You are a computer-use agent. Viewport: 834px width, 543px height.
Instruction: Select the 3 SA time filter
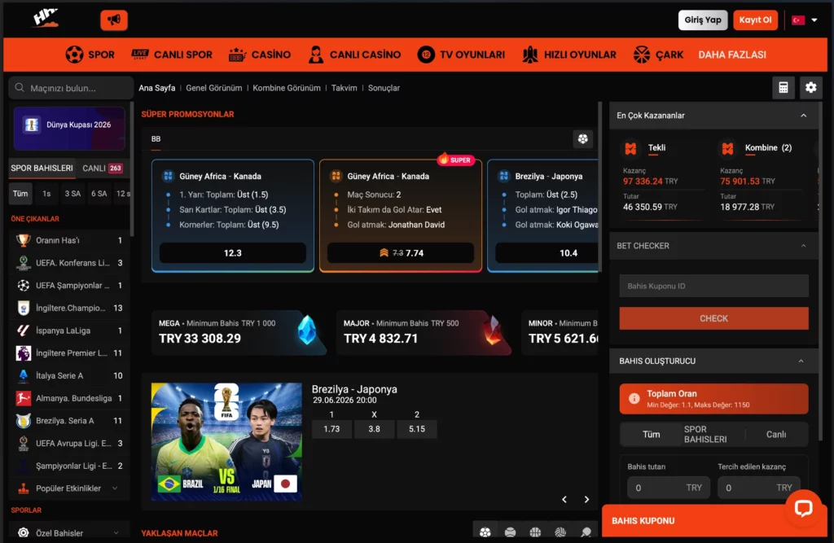pos(72,194)
